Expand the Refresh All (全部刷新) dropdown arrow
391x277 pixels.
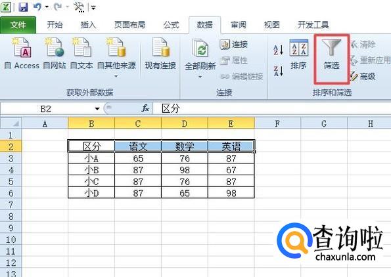point(200,77)
